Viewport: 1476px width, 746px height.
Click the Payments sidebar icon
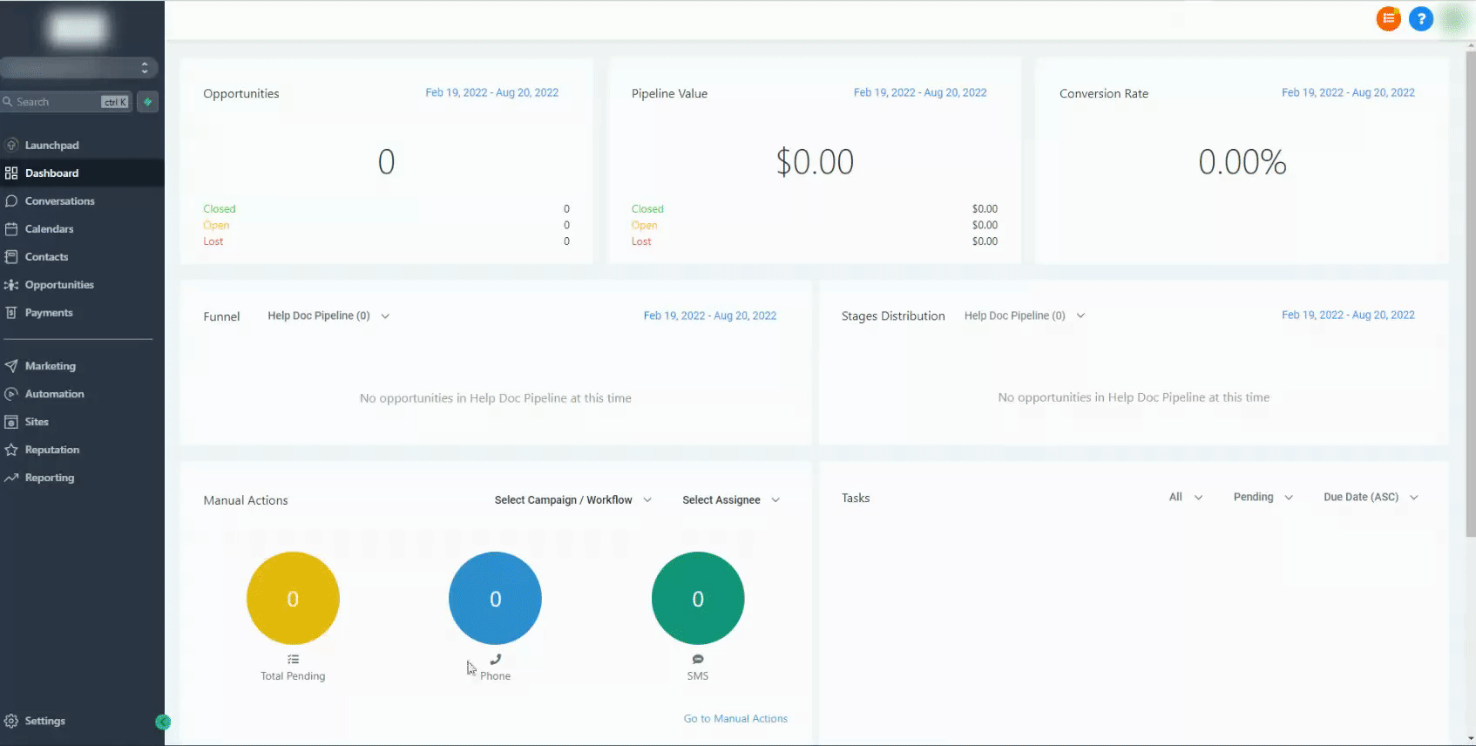coord(11,312)
